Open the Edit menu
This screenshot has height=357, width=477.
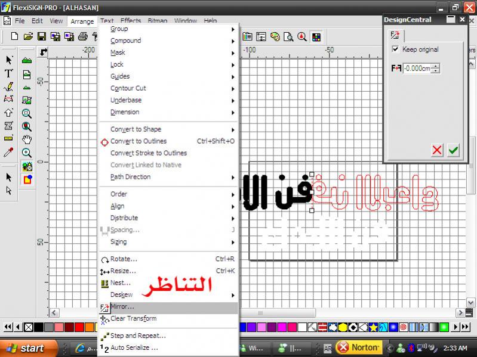(37, 21)
